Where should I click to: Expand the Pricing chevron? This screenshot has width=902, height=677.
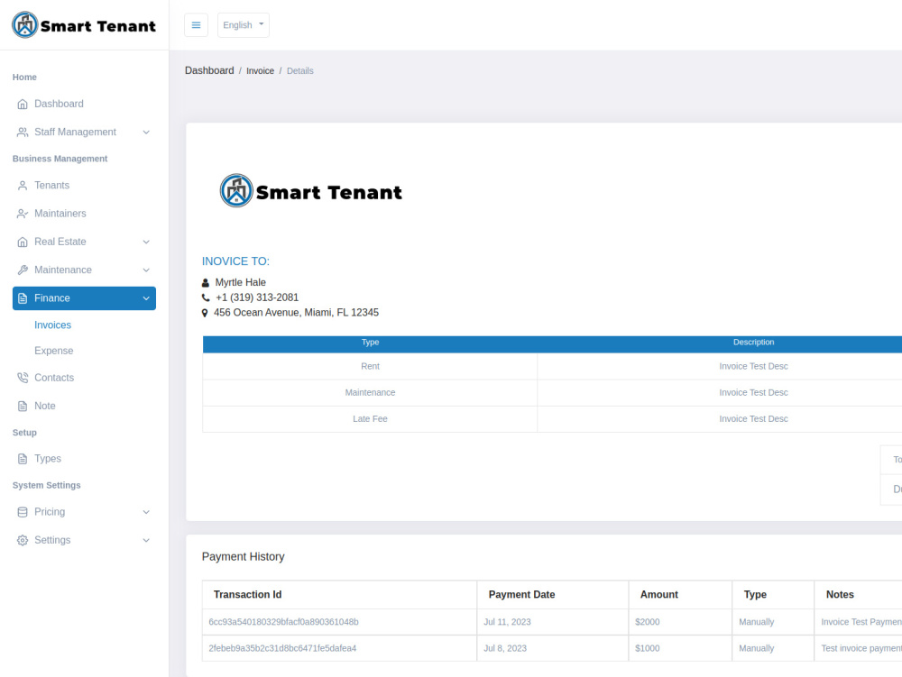(x=146, y=512)
